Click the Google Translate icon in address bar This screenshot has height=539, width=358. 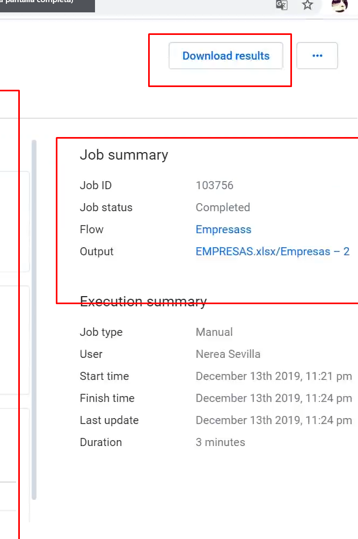[282, 5]
